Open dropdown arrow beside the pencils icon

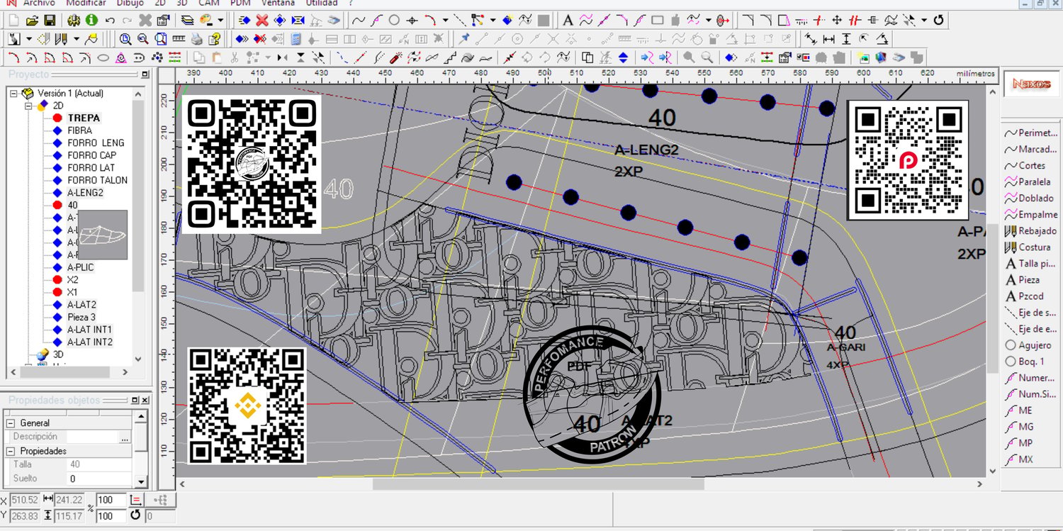click(75, 38)
